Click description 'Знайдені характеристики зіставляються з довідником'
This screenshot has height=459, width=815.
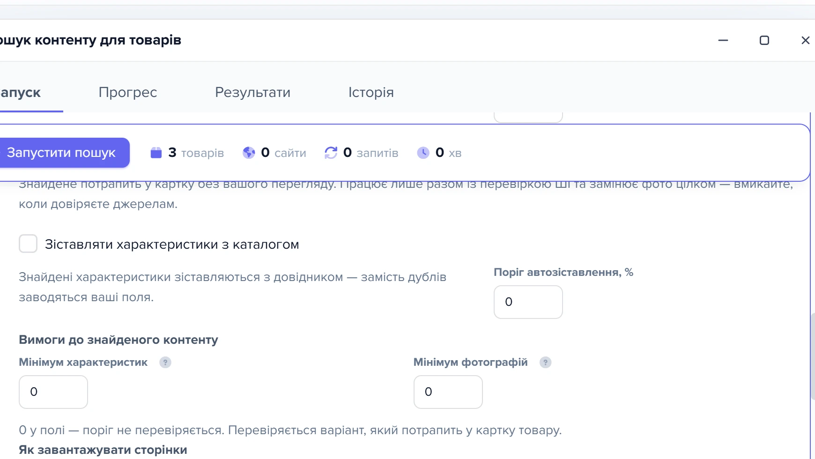pos(181,277)
